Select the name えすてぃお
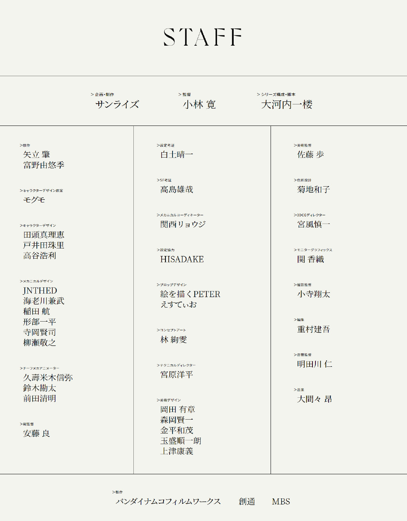407x521 pixels. pyautogui.click(x=179, y=305)
